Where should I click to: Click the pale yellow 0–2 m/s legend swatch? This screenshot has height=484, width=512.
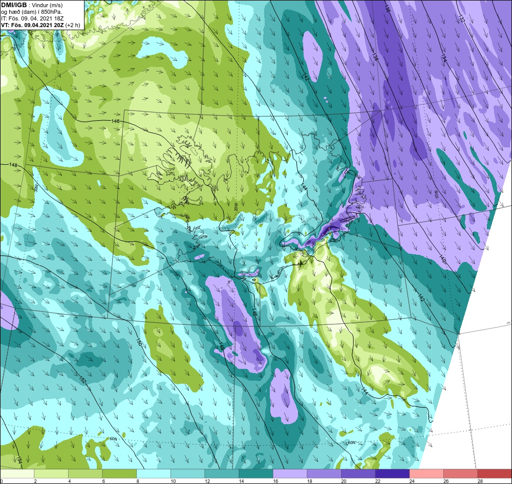[x=17, y=474]
